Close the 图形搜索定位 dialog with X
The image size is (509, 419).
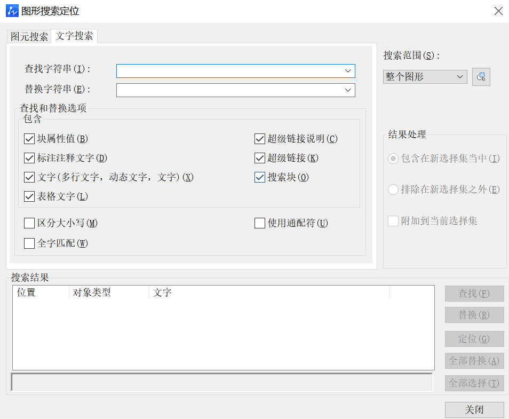pyautogui.click(x=498, y=11)
